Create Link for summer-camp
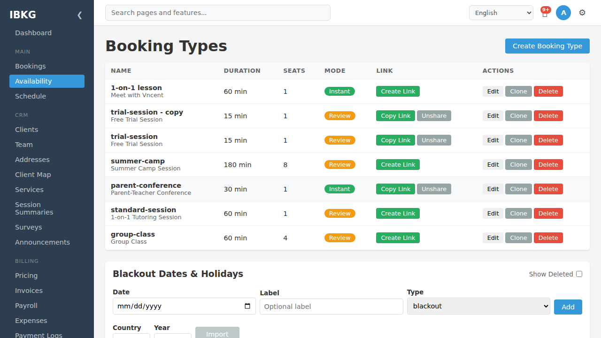 (x=398, y=165)
